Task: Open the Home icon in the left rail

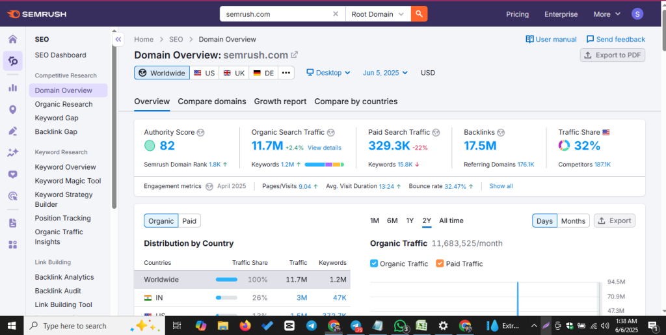Action: click(13, 40)
